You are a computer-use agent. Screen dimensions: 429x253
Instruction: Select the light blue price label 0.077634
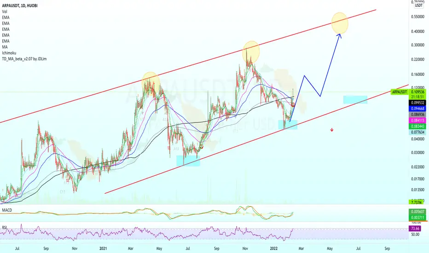(x=417, y=132)
